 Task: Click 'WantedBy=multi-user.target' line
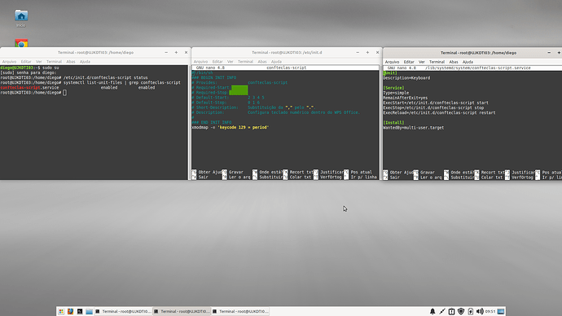pos(413,128)
